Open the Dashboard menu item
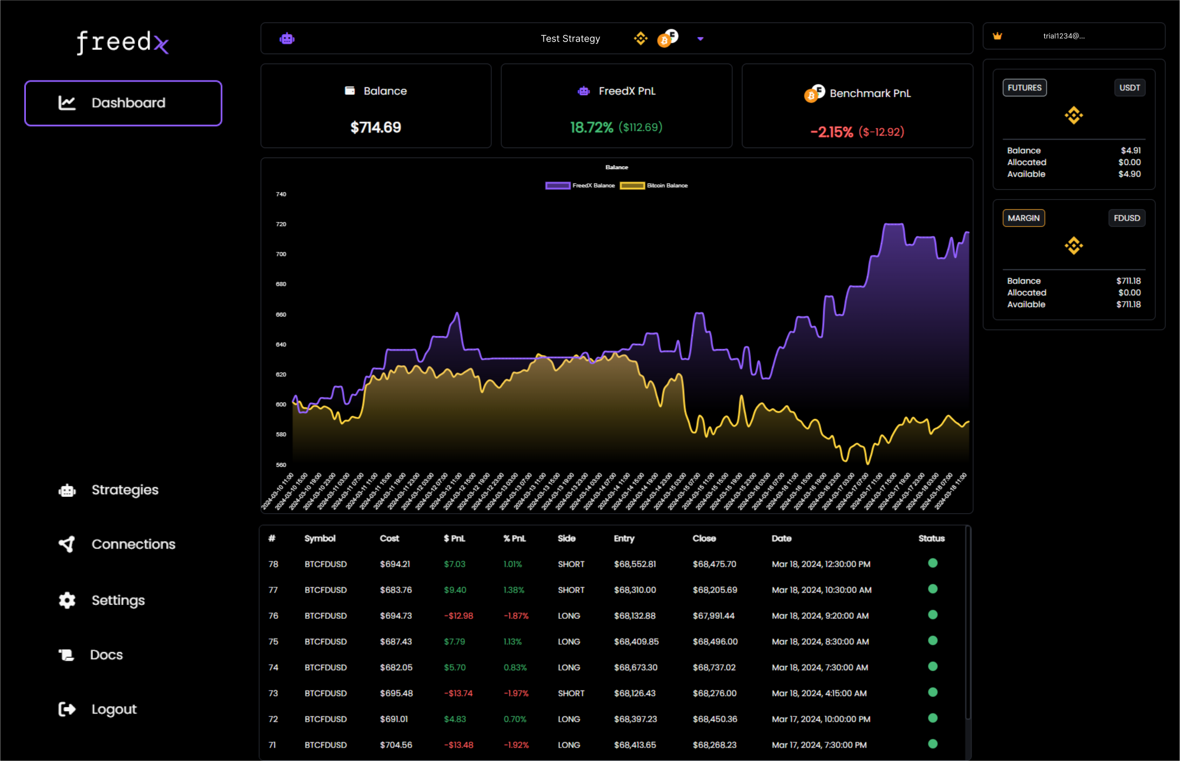Screen dimensions: 1180x761 click(x=123, y=103)
